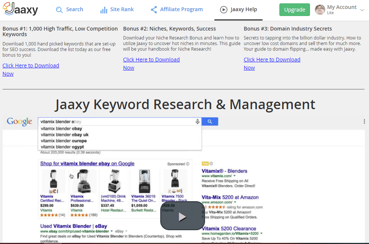Click the Sponsored info icon
The image size is (369, 244).
pyautogui.click(x=187, y=164)
